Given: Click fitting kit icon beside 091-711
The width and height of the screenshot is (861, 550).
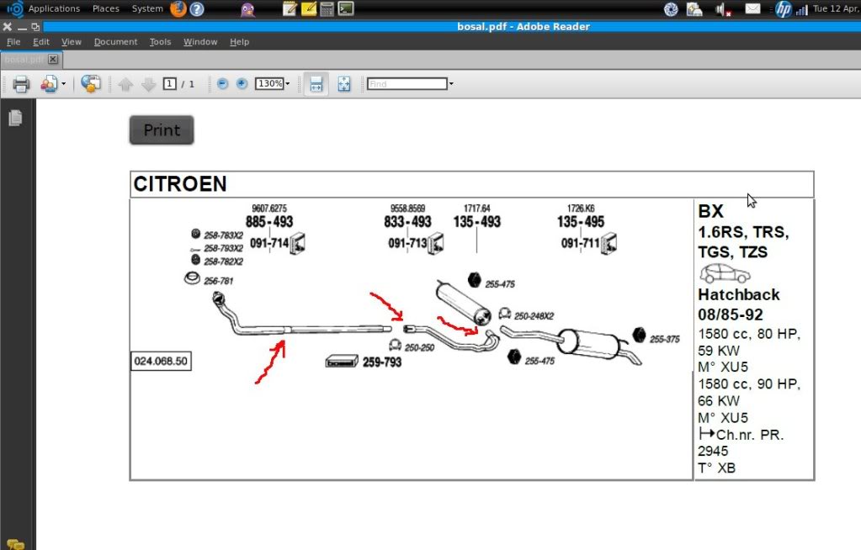Looking at the screenshot, I should coord(609,243).
